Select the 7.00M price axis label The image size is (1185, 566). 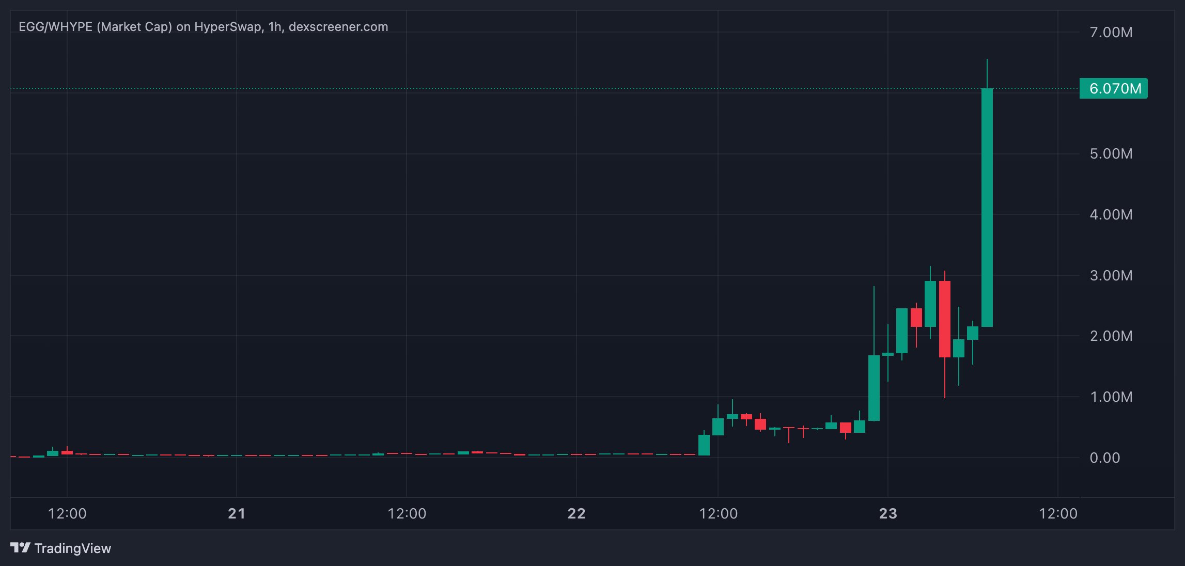[x=1111, y=33]
